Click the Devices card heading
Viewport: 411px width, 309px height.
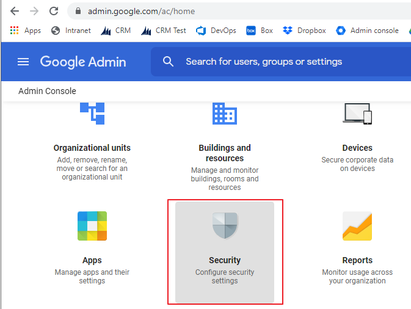point(357,148)
